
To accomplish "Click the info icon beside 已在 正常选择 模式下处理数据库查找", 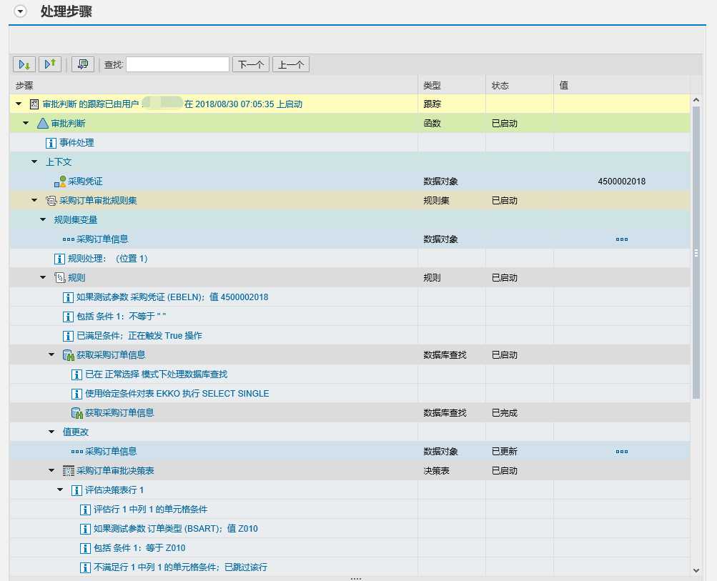I will click(x=76, y=375).
